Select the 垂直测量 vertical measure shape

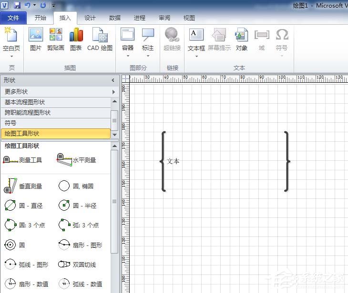(23, 186)
